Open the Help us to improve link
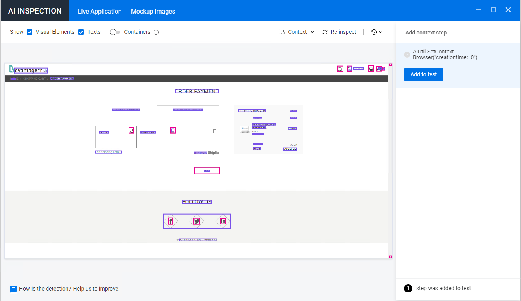 (96, 289)
